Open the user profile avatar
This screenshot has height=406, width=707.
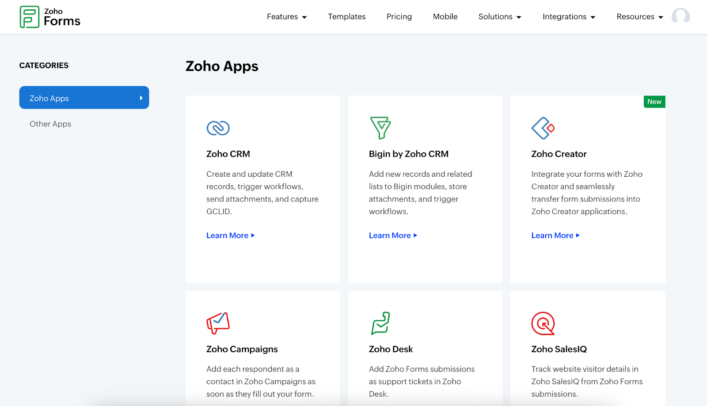tap(680, 17)
